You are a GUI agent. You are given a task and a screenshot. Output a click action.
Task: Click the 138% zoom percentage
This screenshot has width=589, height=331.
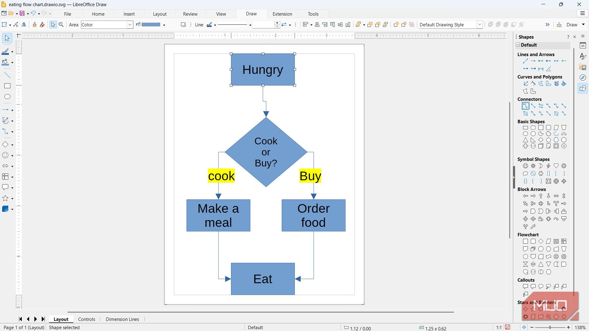click(580, 327)
